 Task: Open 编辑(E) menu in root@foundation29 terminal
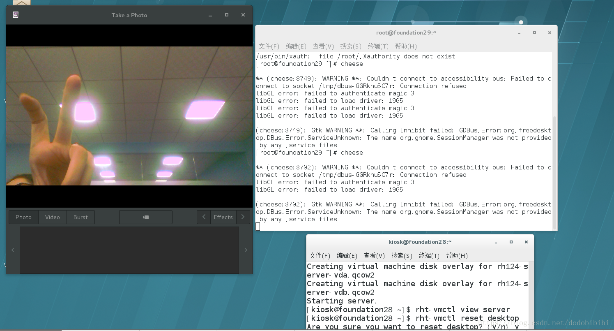coord(296,46)
